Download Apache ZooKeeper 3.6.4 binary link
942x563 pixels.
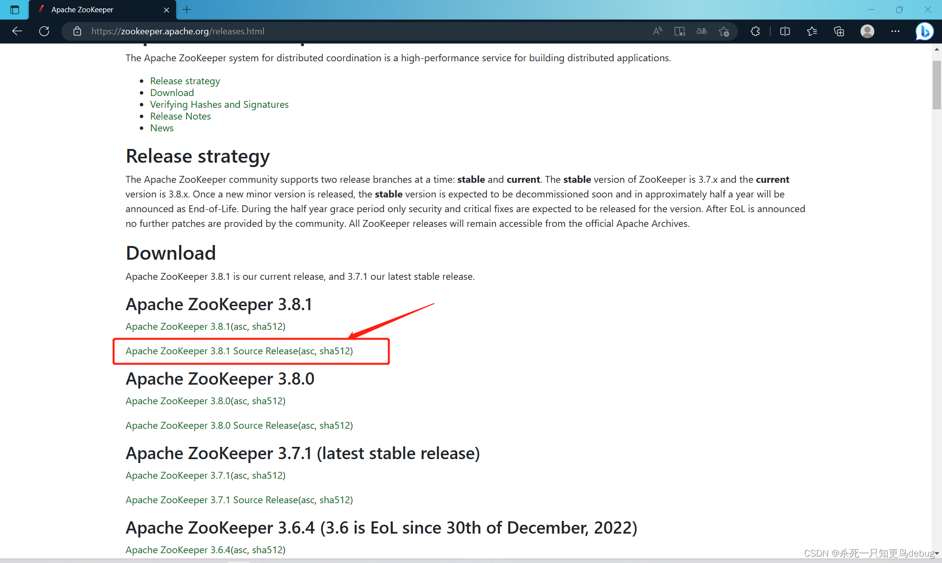click(178, 550)
